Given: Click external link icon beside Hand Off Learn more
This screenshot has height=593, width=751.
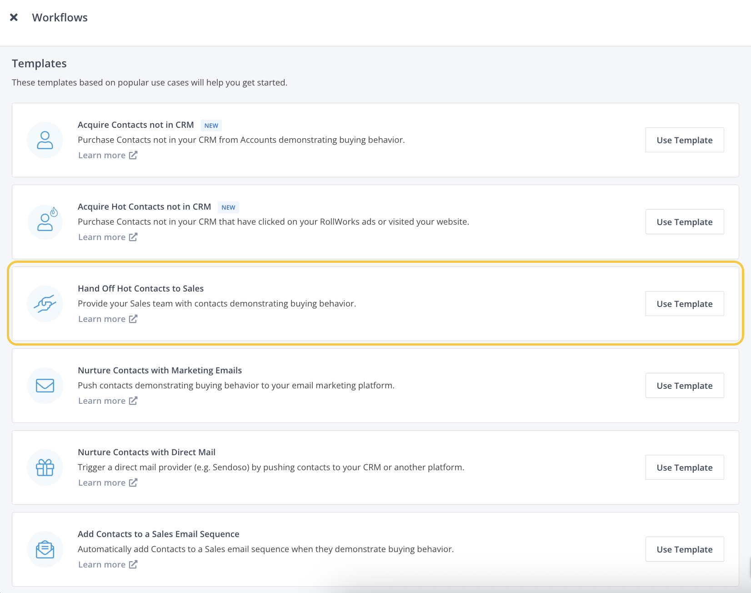Looking at the screenshot, I should coord(133,319).
